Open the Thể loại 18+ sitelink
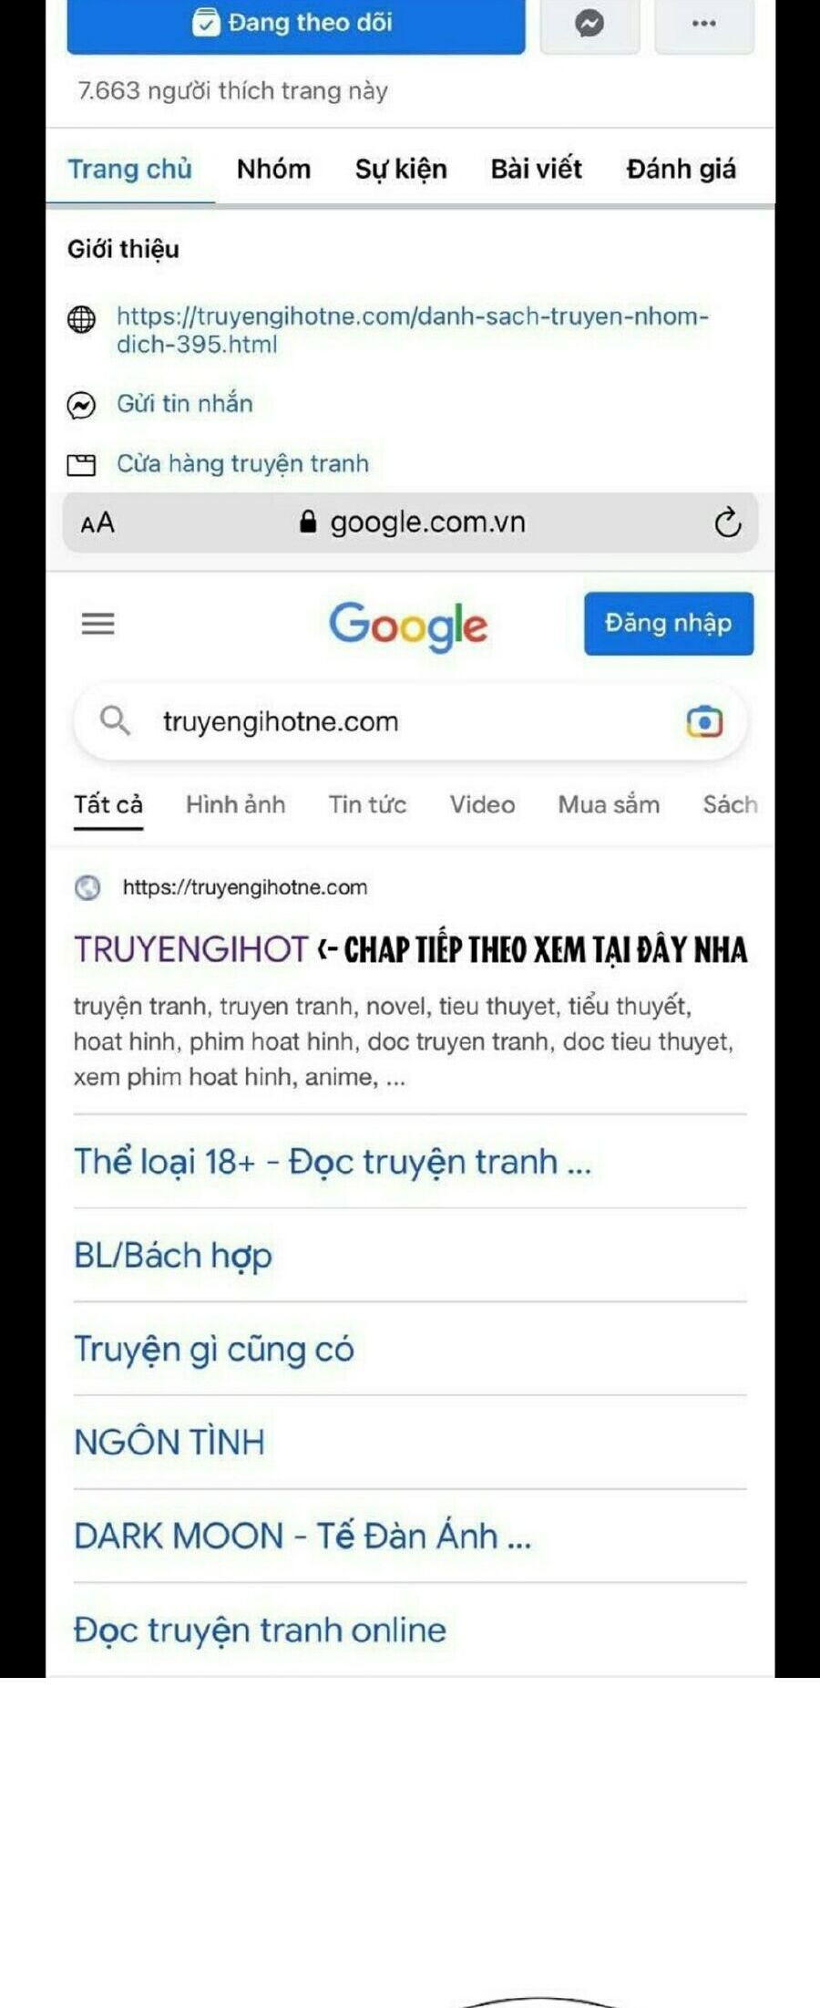Viewport: 820px width, 2008px height. (333, 1162)
